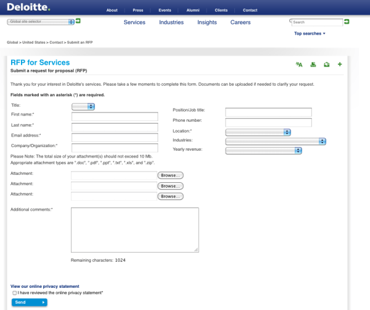Click the First name field
370x310 pixels.
tap(115, 117)
